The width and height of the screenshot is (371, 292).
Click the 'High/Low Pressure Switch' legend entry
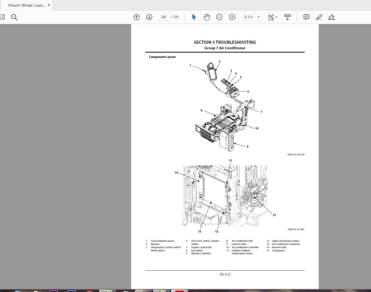coord(285,241)
